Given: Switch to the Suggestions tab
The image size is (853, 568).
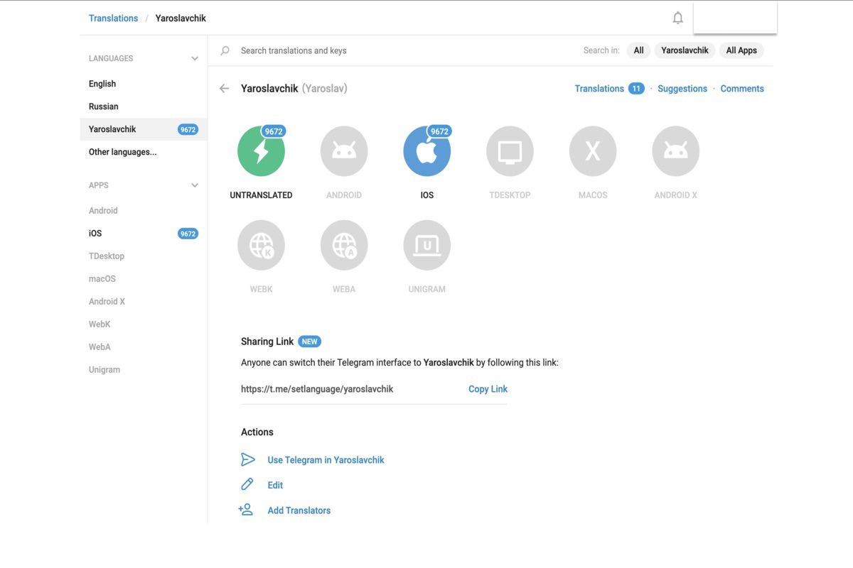Looking at the screenshot, I should tap(682, 89).
